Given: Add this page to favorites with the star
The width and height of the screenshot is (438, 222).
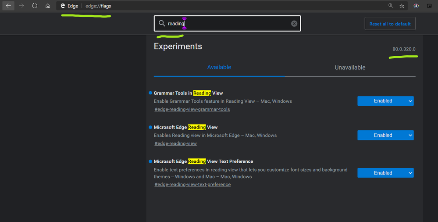Looking at the screenshot, I should 402,6.
